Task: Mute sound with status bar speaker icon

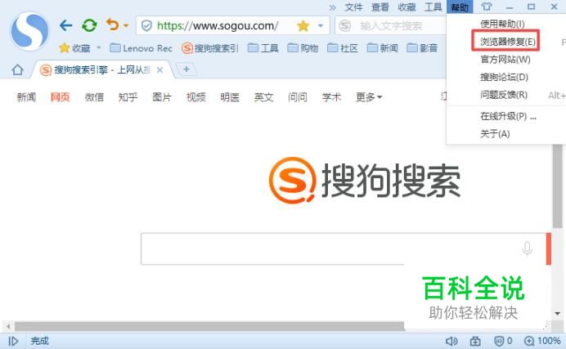Action: pyautogui.click(x=451, y=341)
